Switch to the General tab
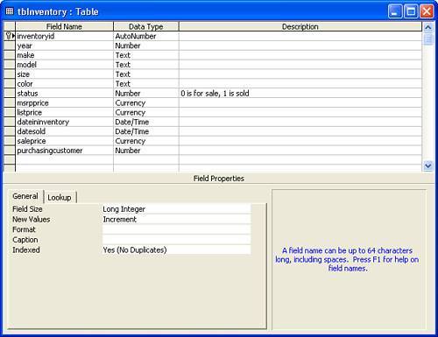Image resolution: width=438 pixels, height=337 pixels. click(x=25, y=196)
